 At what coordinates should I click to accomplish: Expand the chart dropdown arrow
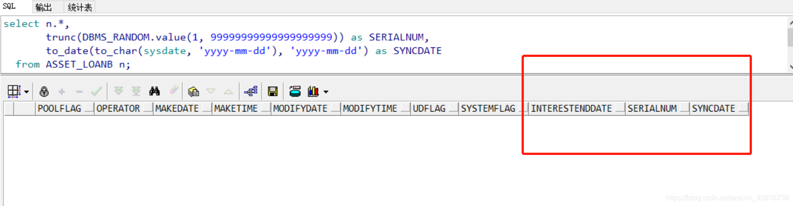tap(326, 92)
